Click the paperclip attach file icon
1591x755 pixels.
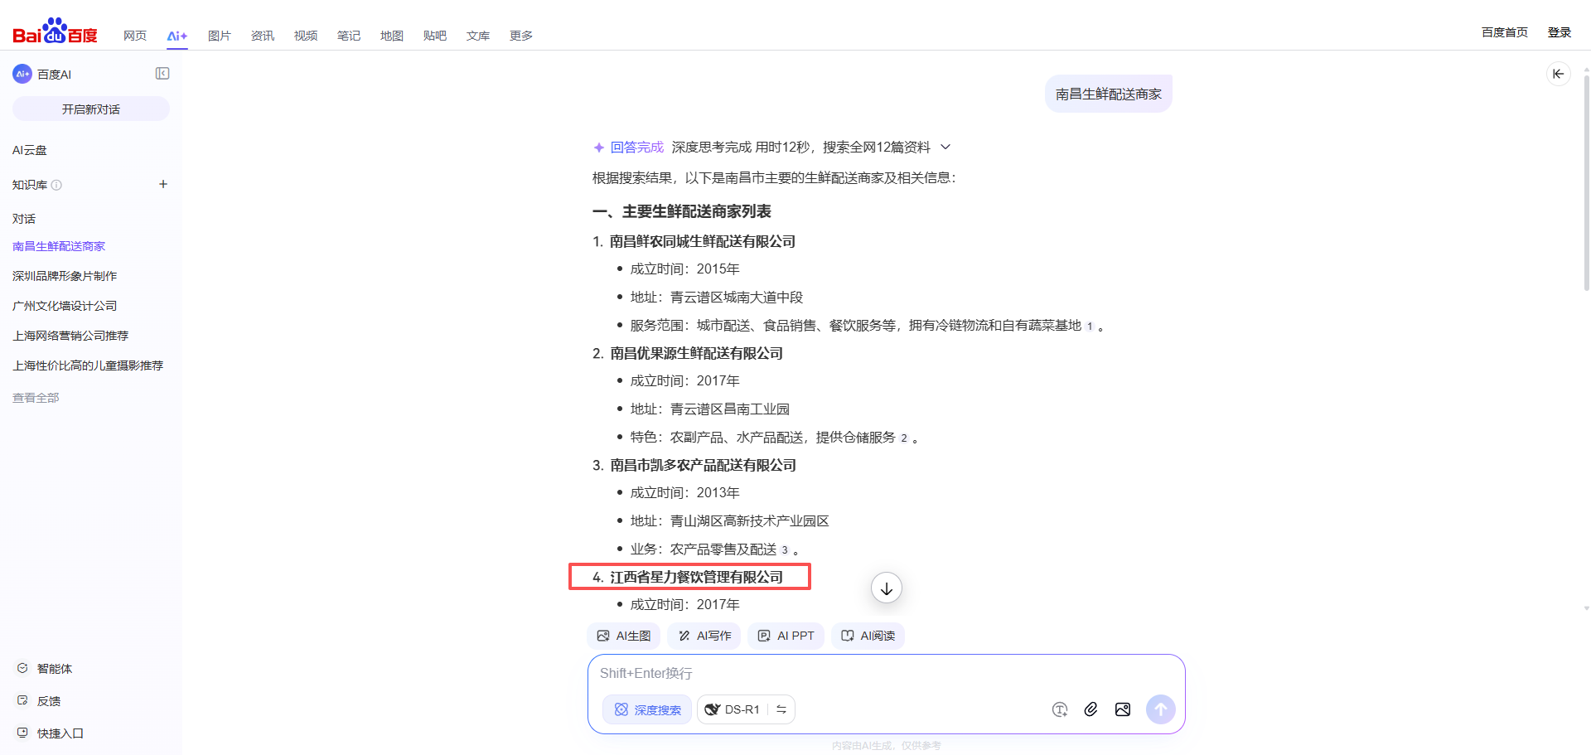[x=1090, y=709]
